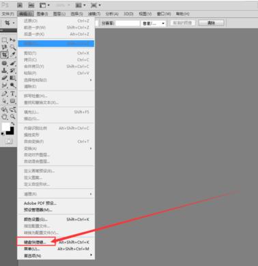
Task: Select the Pen tool
Action: coord(4,94)
